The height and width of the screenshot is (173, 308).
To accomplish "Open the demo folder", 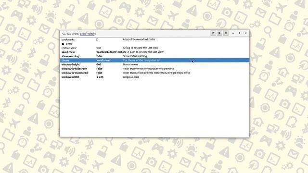I will [154, 44].
